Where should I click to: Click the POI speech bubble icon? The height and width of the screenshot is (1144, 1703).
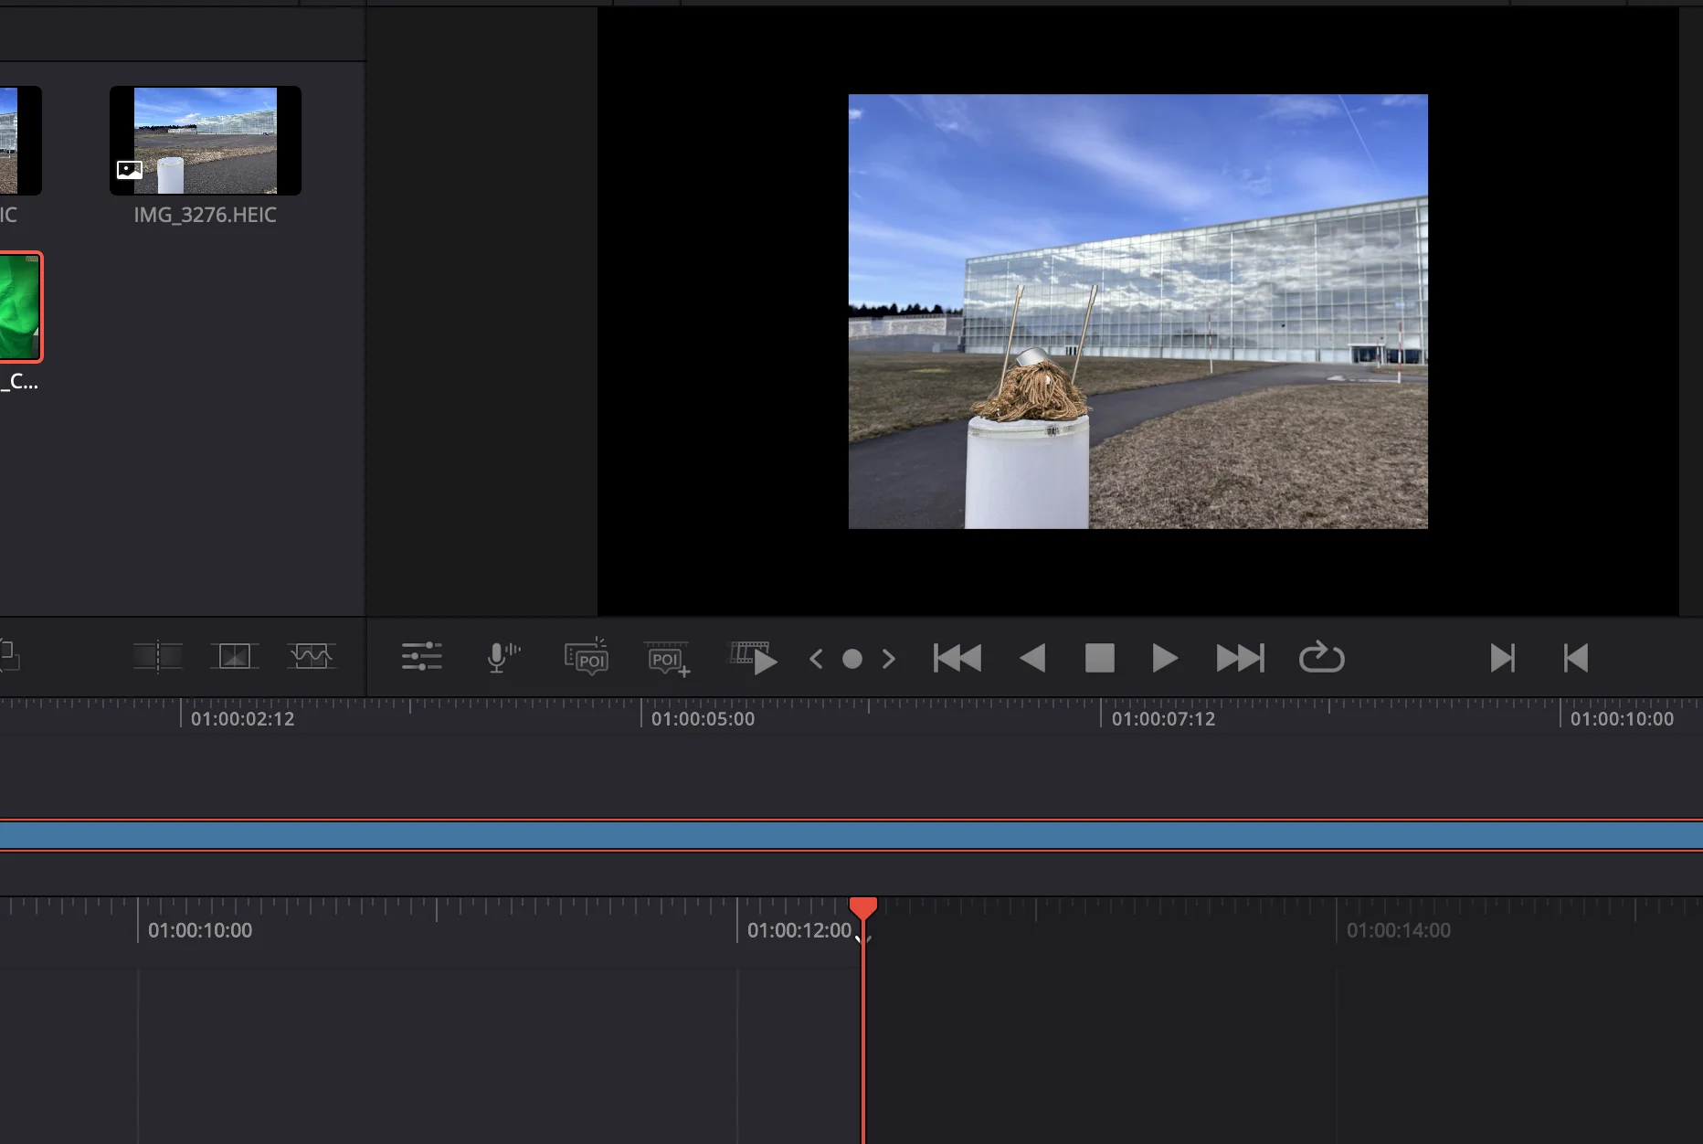587,657
